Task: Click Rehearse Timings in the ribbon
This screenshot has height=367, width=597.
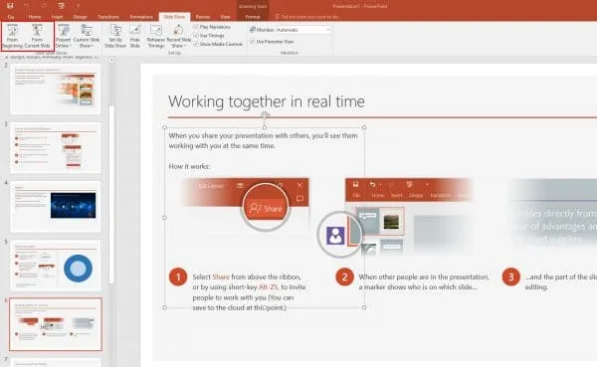Action: click(156, 36)
